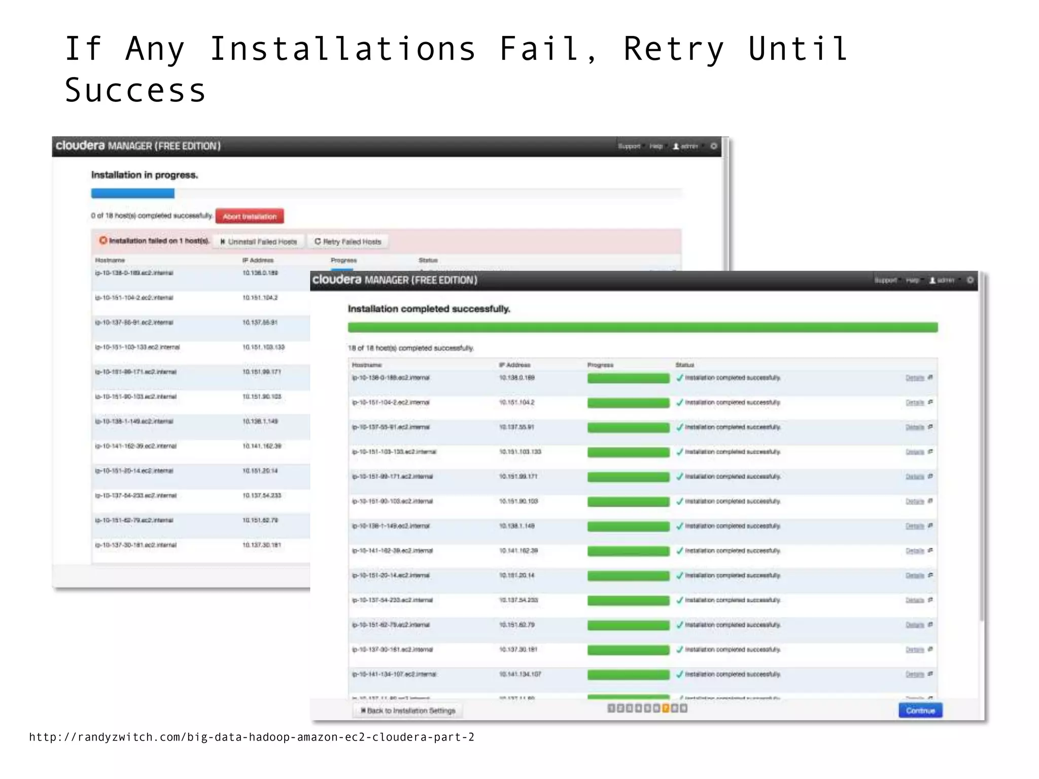
Task: View Details for host ip-10-151-62-79
Action: [x=915, y=625]
